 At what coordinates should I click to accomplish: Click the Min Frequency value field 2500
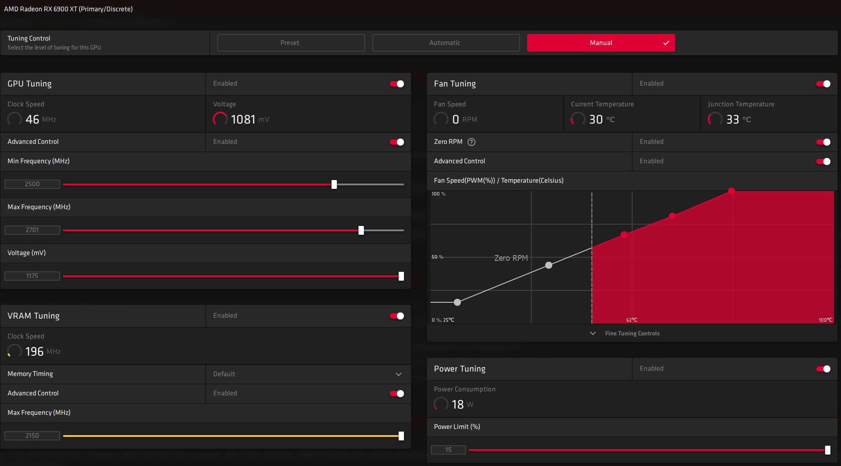[x=32, y=184]
